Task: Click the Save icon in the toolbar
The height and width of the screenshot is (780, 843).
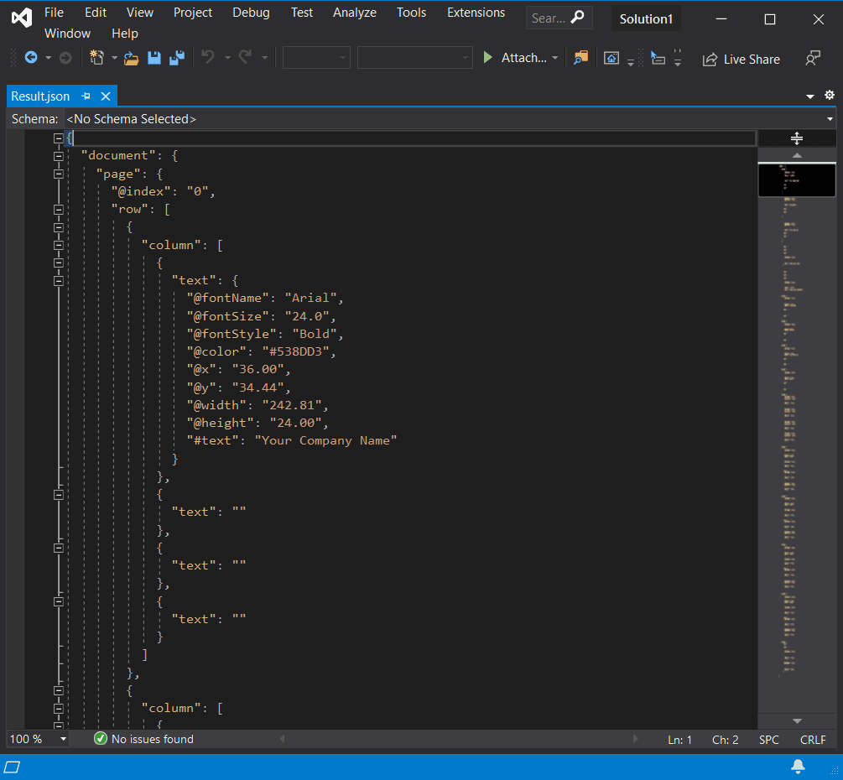Action: coord(154,57)
